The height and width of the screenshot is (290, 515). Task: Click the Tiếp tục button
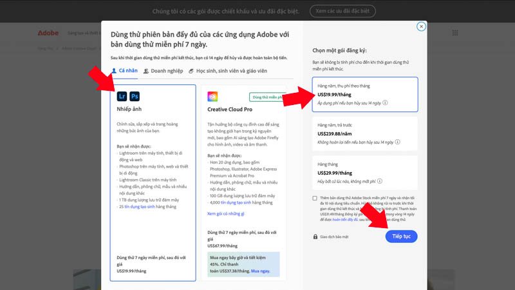click(x=401, y=237)
